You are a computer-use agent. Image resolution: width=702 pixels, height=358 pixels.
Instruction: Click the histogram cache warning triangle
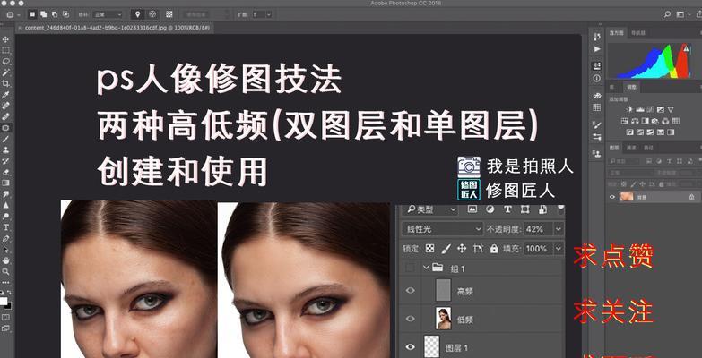point(687,48)
